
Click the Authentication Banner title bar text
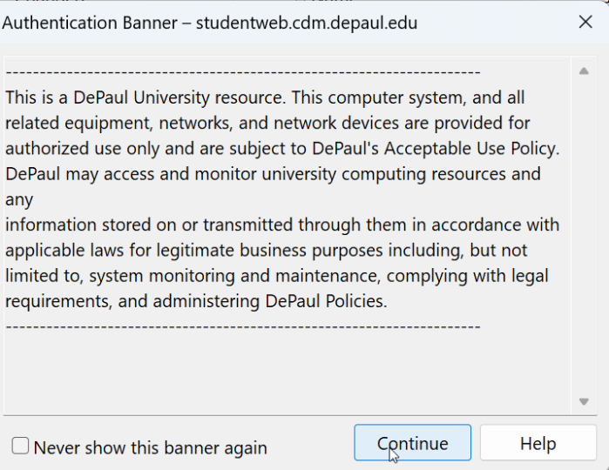(x=209, y=23)
